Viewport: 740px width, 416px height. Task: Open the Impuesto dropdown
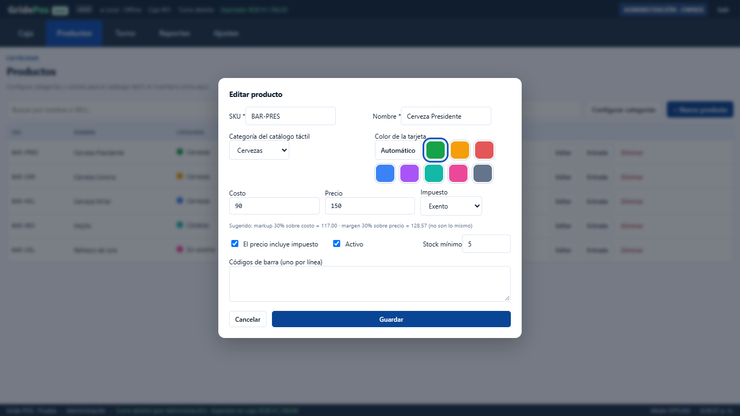451,206
